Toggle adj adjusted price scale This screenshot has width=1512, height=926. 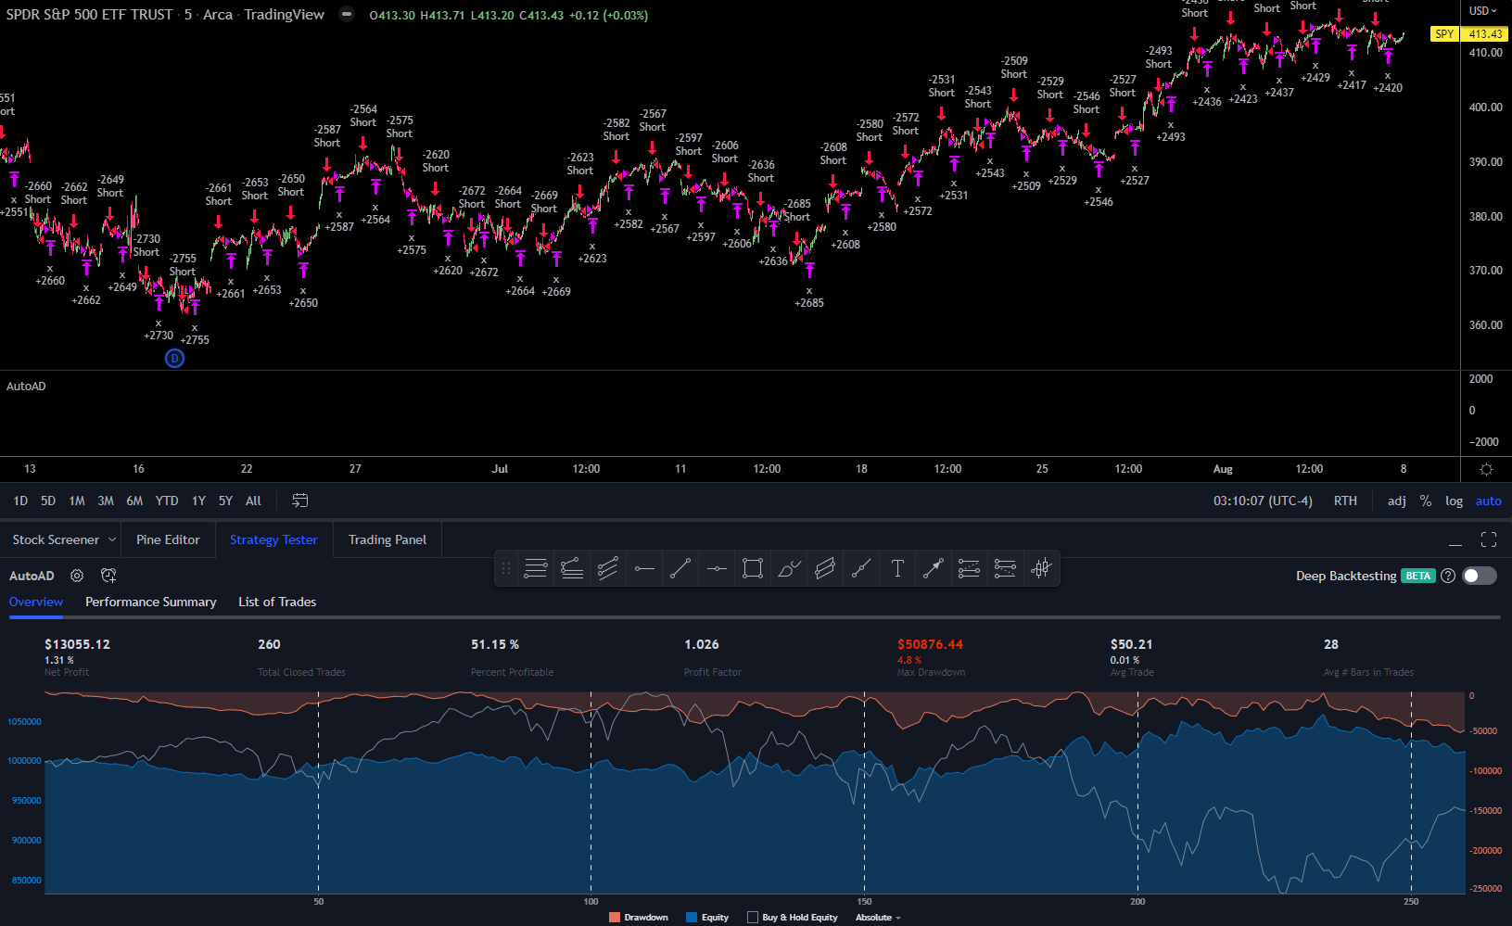coord(1396,501)
